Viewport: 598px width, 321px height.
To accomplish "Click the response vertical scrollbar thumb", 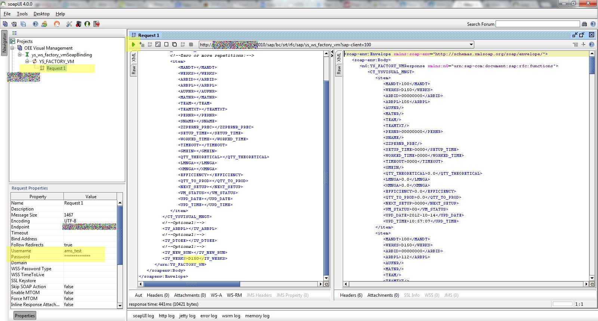I will pos(592,65).
